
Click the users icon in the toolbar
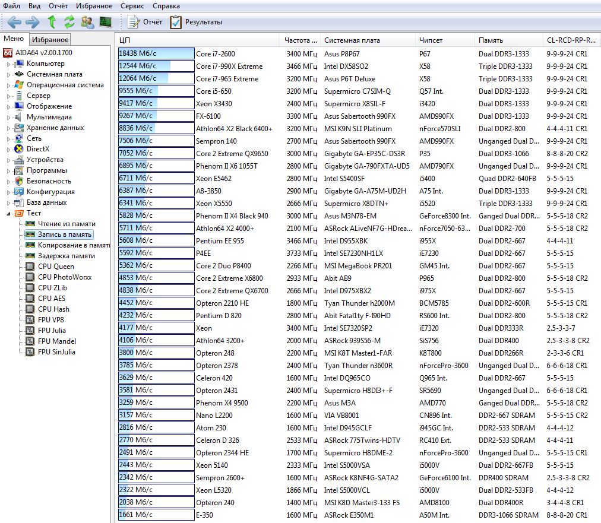(x=87, y=22)
